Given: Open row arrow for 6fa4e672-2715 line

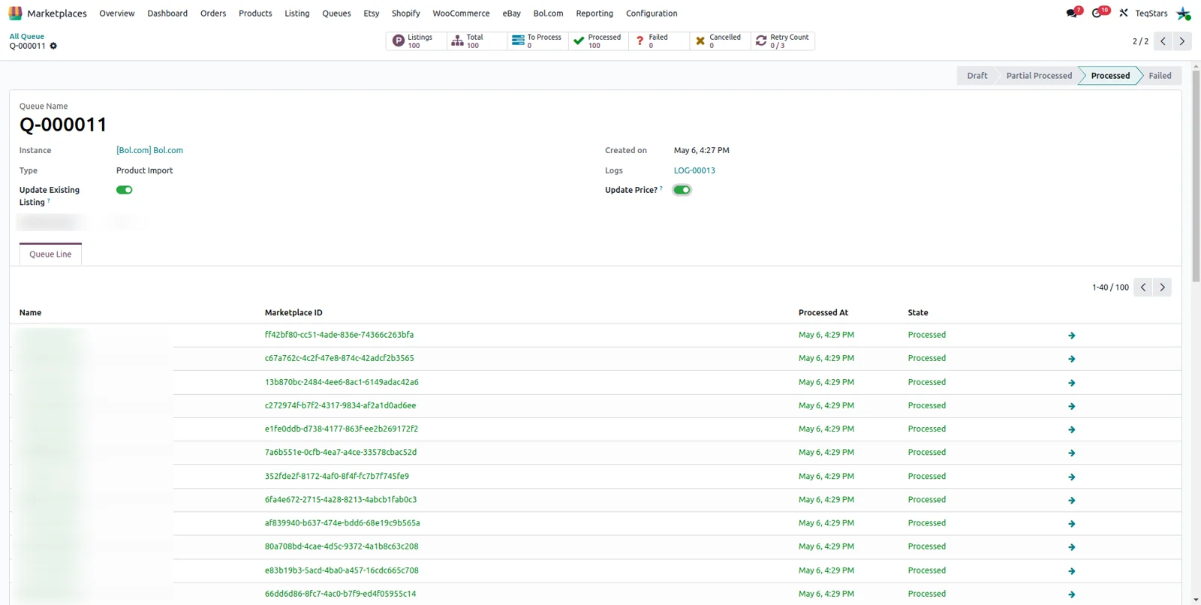Looking at the screenshot, I should pos(1071,500).
